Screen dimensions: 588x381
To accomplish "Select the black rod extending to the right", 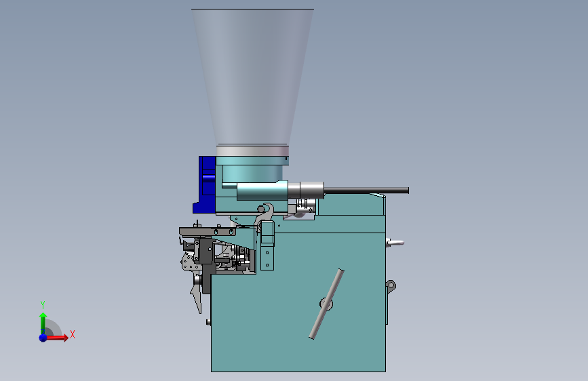I will (x=366, y=190).
